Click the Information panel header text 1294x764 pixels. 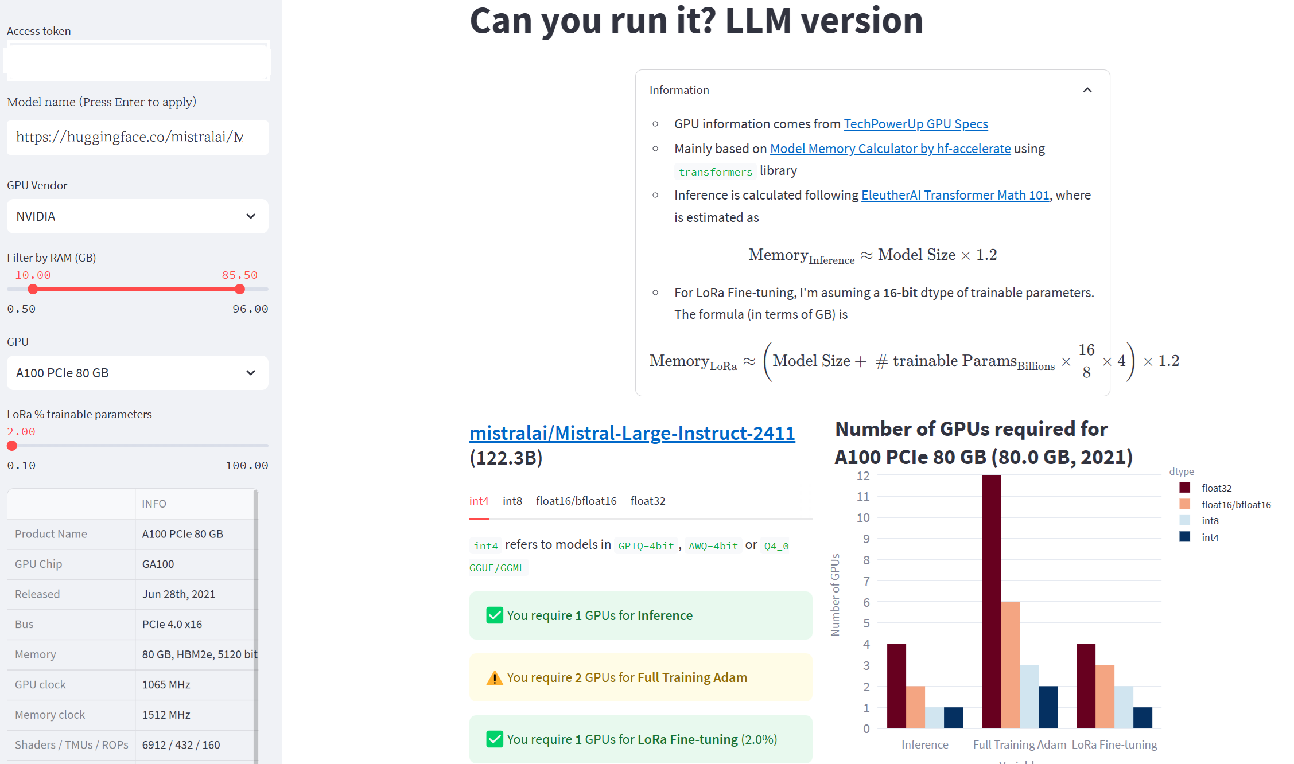pos(679,90)
